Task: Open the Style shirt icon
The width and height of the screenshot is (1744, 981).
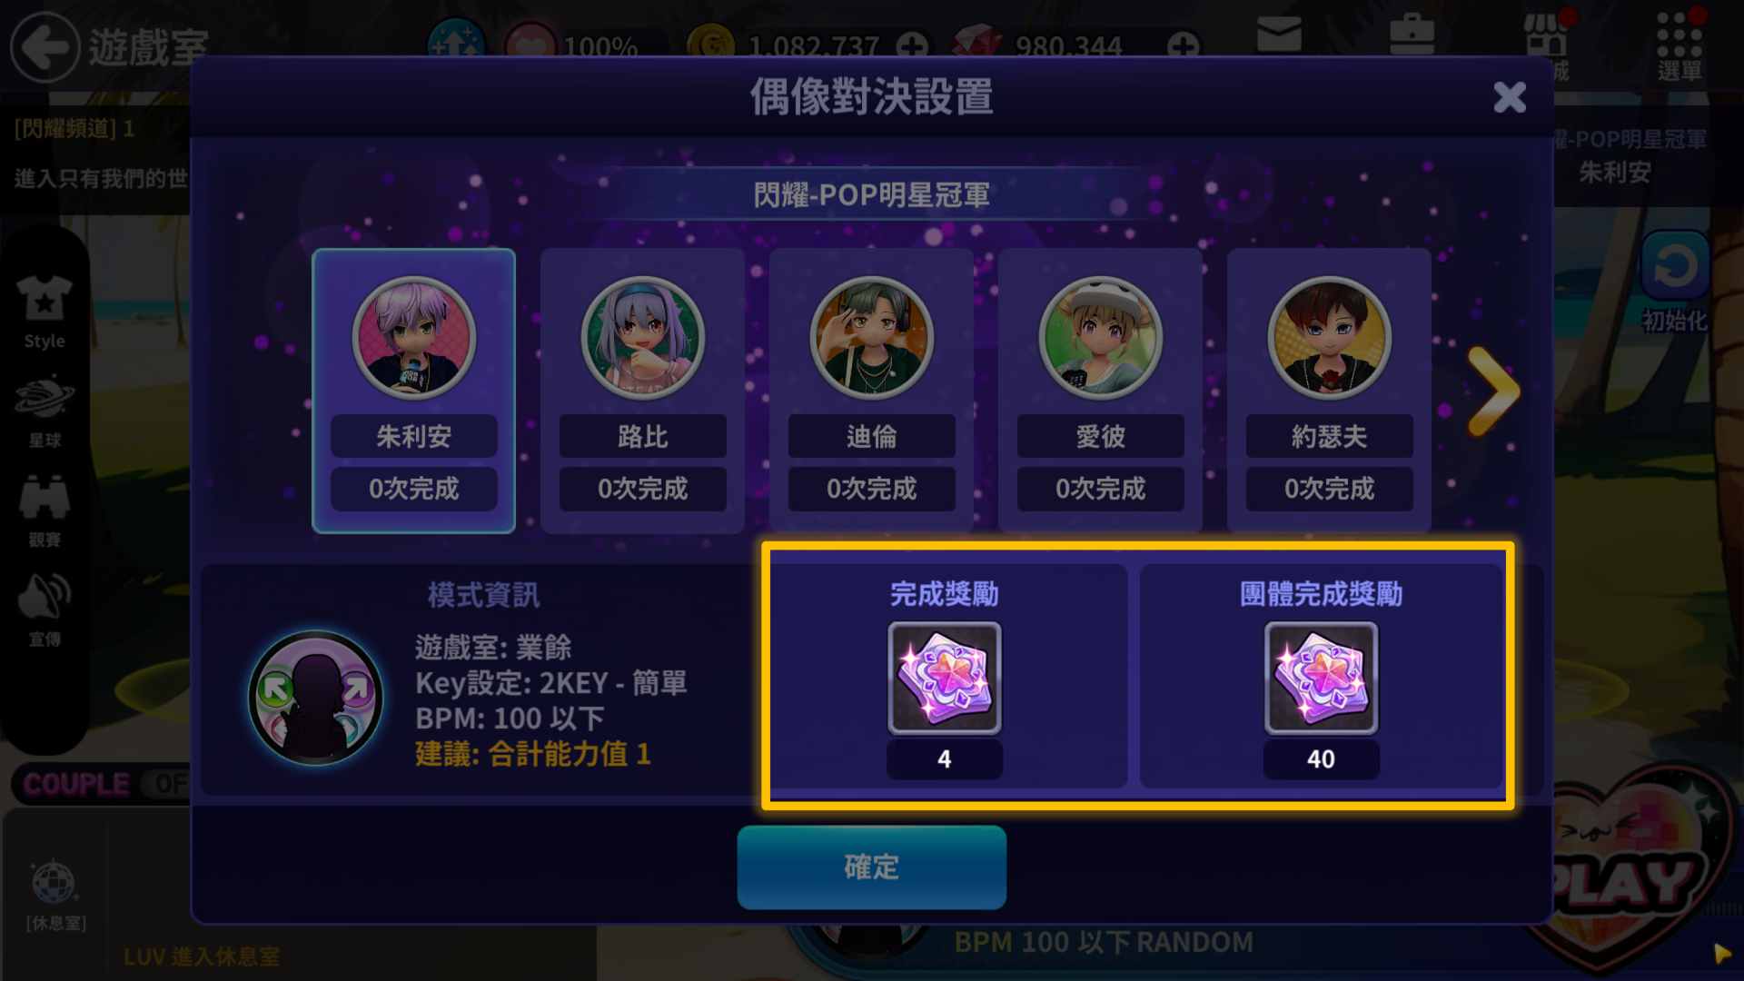Action: tap(45, 311)
